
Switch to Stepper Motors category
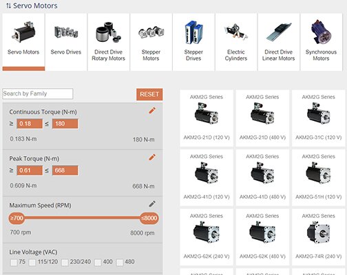point(151,42)
